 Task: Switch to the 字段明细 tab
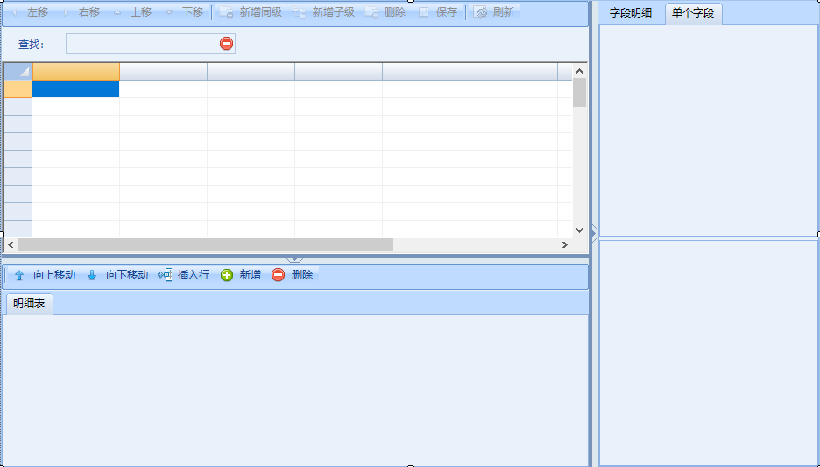tap(631, 13)
